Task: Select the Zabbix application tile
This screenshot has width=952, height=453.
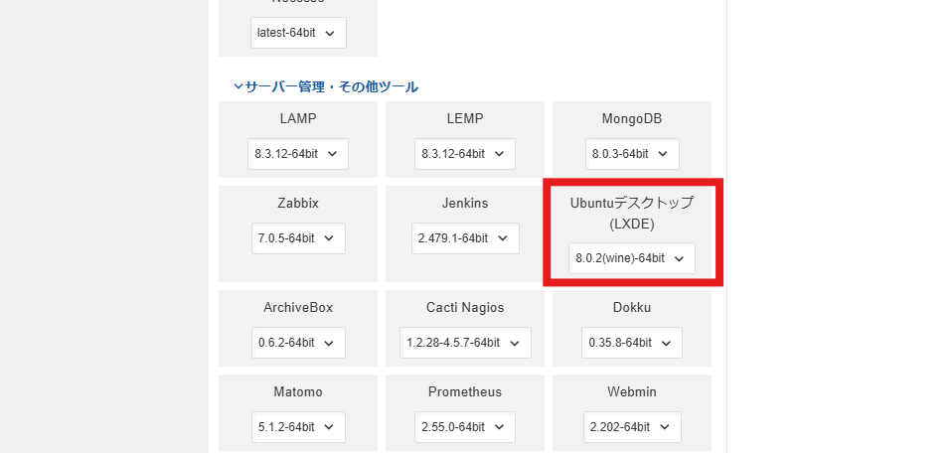Action: [298, 204]
